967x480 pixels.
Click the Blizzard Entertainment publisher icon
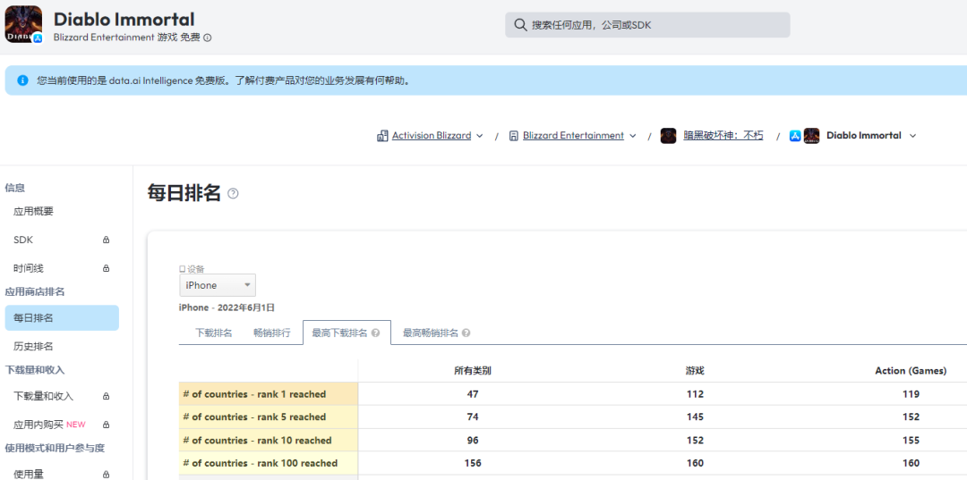point(513,135)
